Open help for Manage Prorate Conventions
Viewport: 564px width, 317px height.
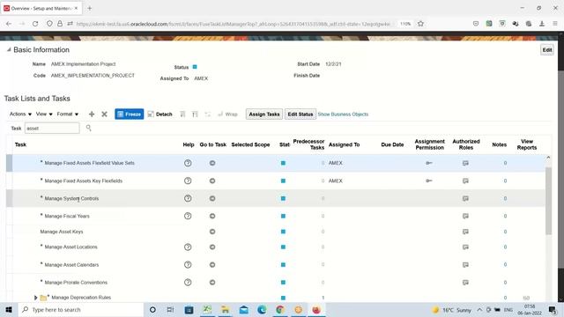click(188, 282)
